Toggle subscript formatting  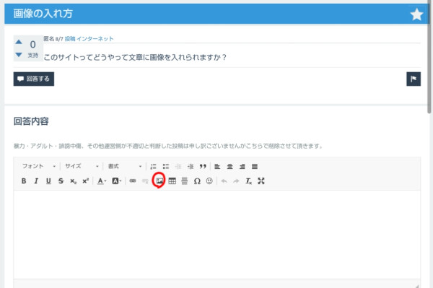pos(73,181)
